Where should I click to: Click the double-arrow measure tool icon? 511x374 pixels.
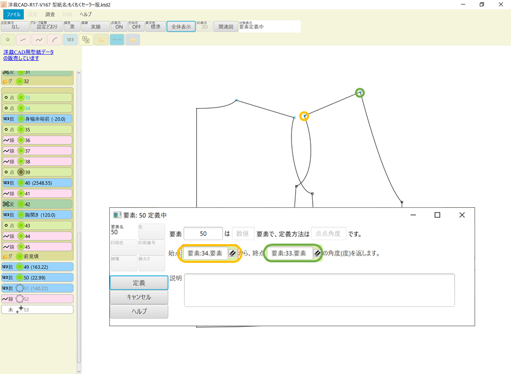pyautogui.click(x=117, y=39)
